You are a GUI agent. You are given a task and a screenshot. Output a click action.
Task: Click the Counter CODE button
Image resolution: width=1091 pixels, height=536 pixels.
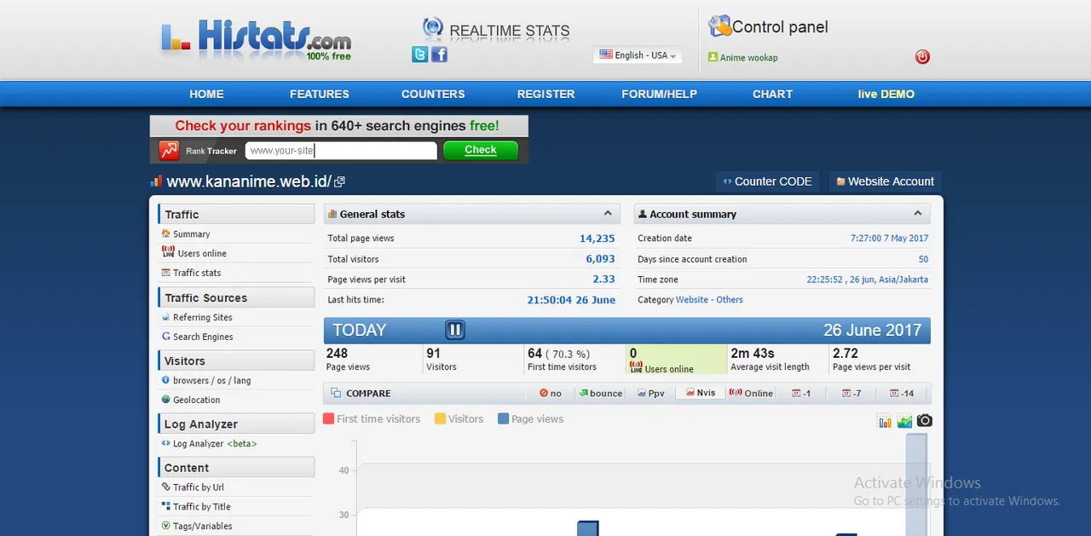pos(767,182)
